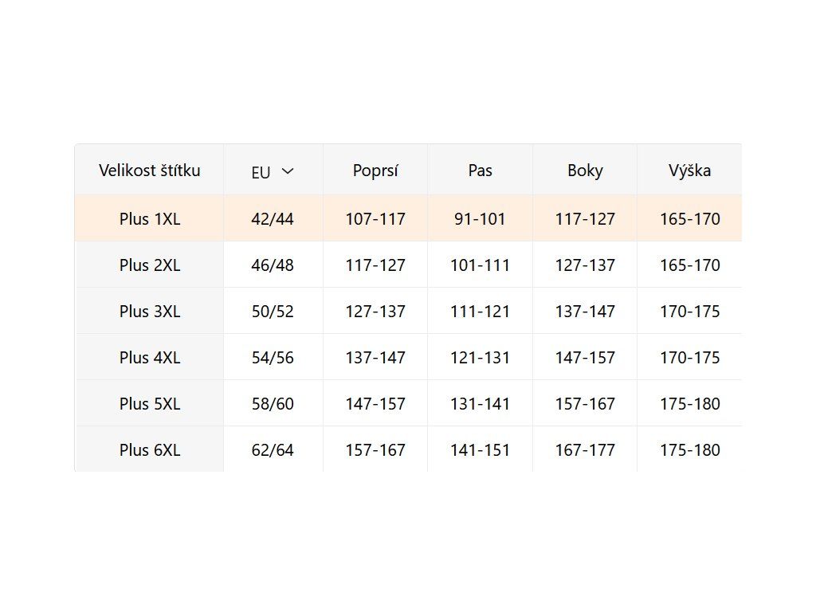
Task: Click waist value 121-131
Action: (x=481, y=358)
